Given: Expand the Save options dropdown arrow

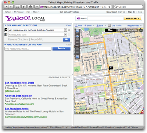Looking at the screenshot, I should point(105,26).
